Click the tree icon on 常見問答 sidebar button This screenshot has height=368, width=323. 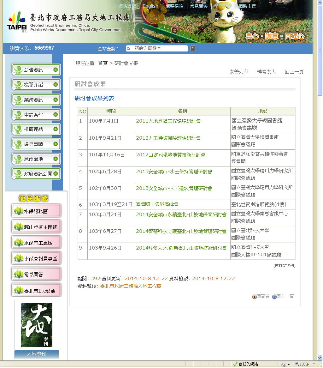point(19,274)
